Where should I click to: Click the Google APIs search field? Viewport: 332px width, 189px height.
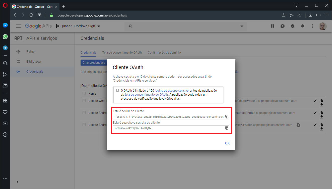pos(176,26)
